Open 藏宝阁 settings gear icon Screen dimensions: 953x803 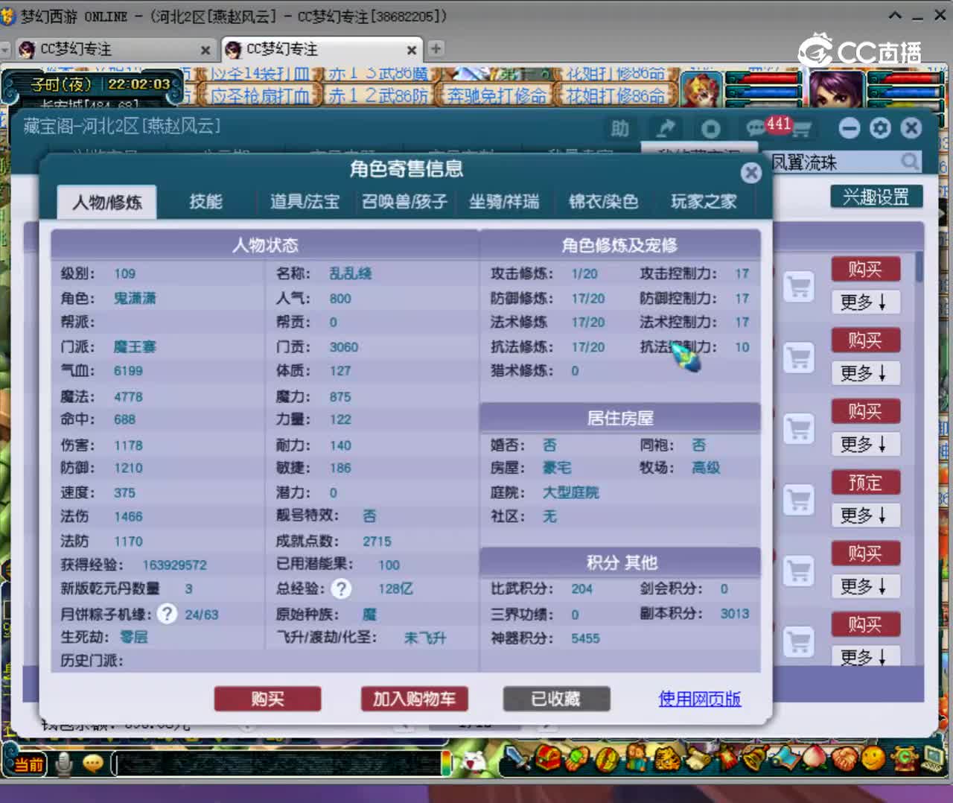point(880,128)
